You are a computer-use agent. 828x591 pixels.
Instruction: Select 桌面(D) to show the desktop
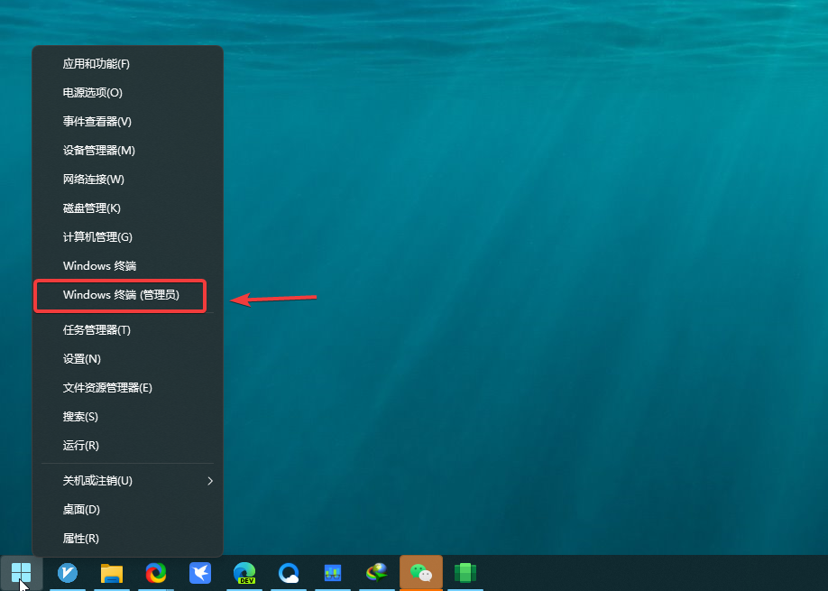point(128,510)
